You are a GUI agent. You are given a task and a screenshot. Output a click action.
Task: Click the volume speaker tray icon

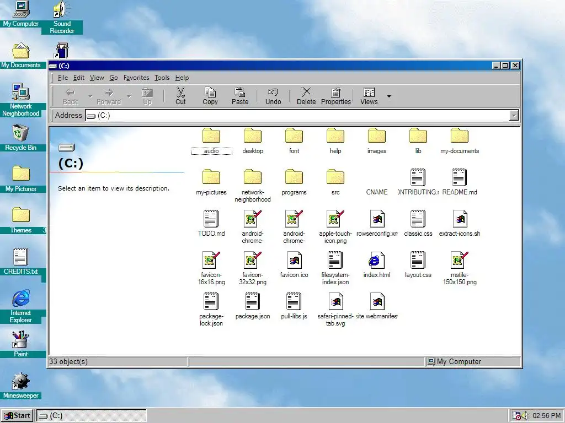click(525, 415)
